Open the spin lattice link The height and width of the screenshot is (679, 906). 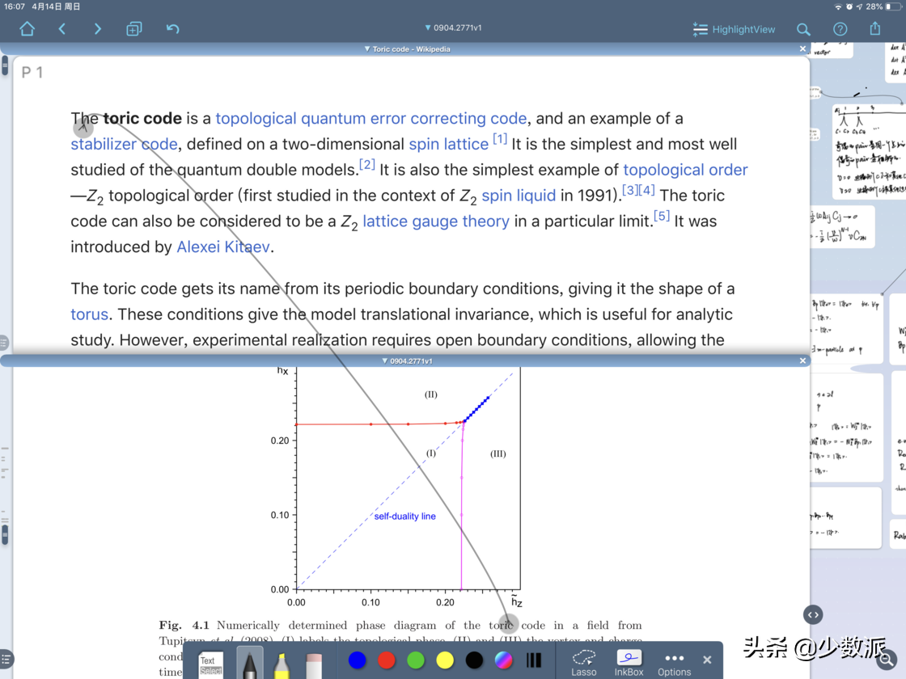click(x=448, y=144)
